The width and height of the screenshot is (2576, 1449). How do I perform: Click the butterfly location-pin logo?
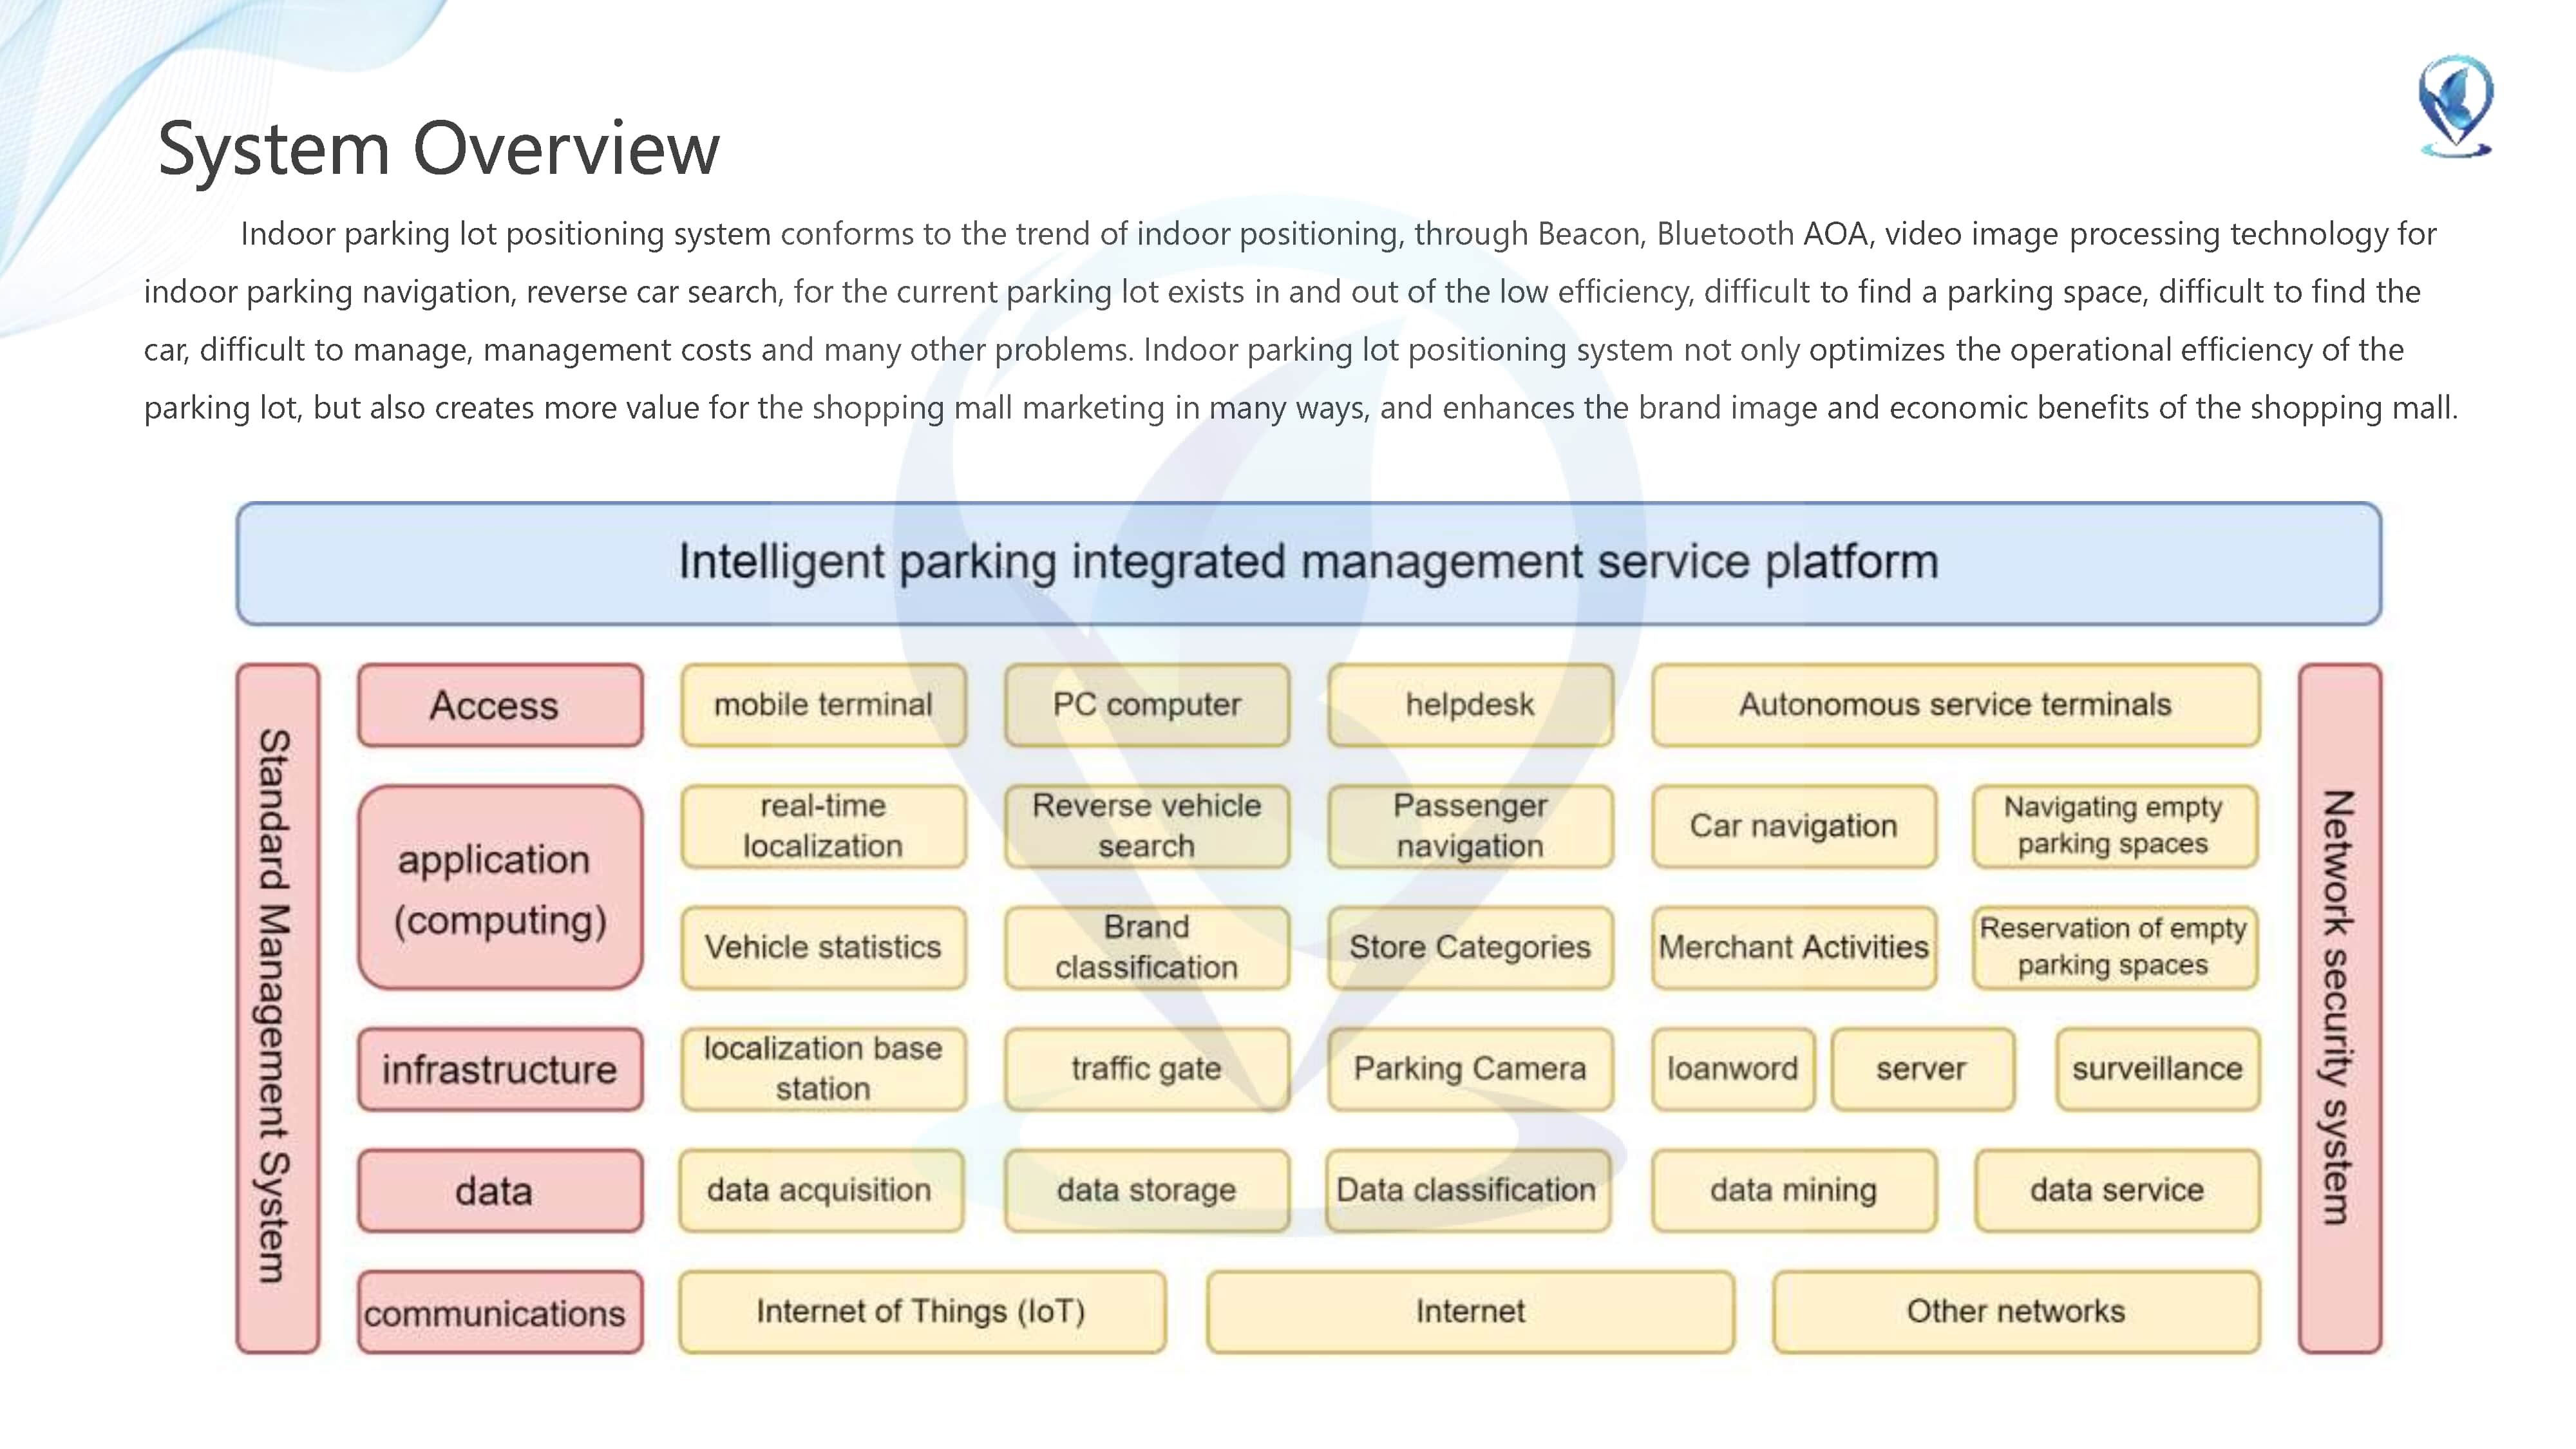coord(2455,106)
